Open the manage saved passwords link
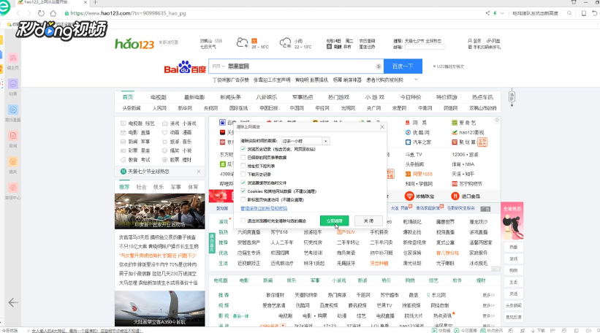The height and width of the screenshot is (333, 600). [264, 208]
